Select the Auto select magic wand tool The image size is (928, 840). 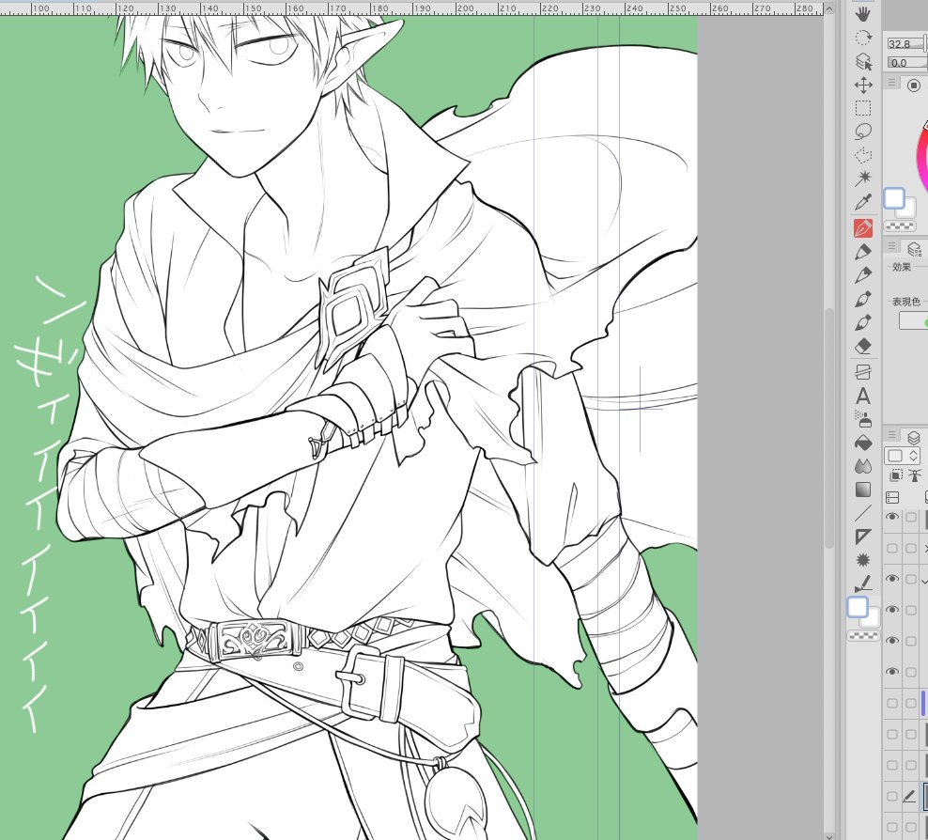863,179
